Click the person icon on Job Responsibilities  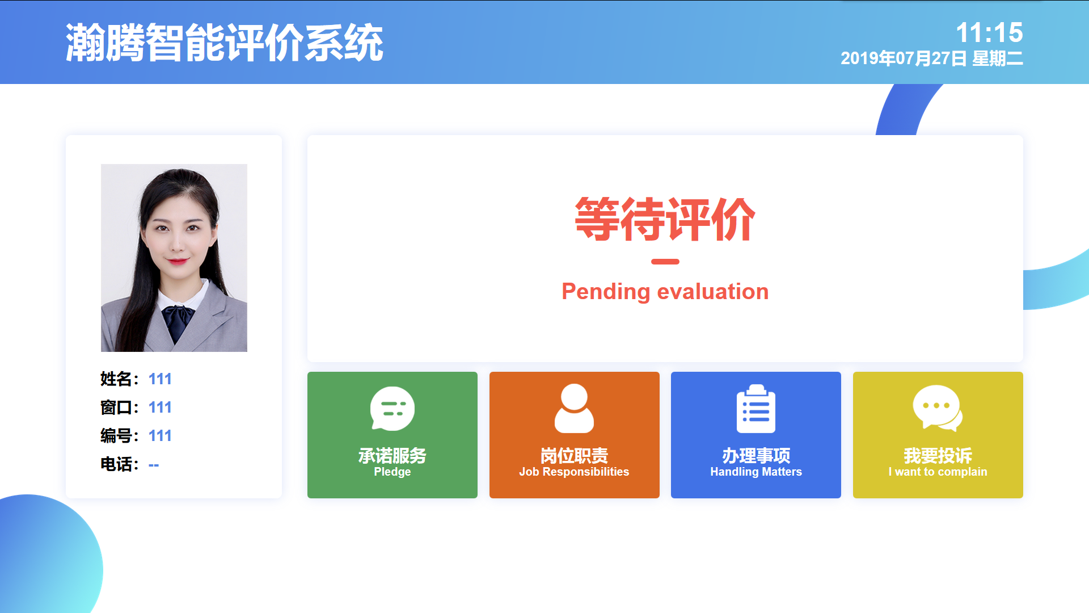point(574,409)
